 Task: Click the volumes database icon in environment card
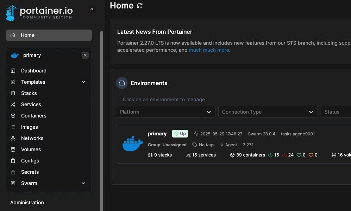[x=334, y=155]
